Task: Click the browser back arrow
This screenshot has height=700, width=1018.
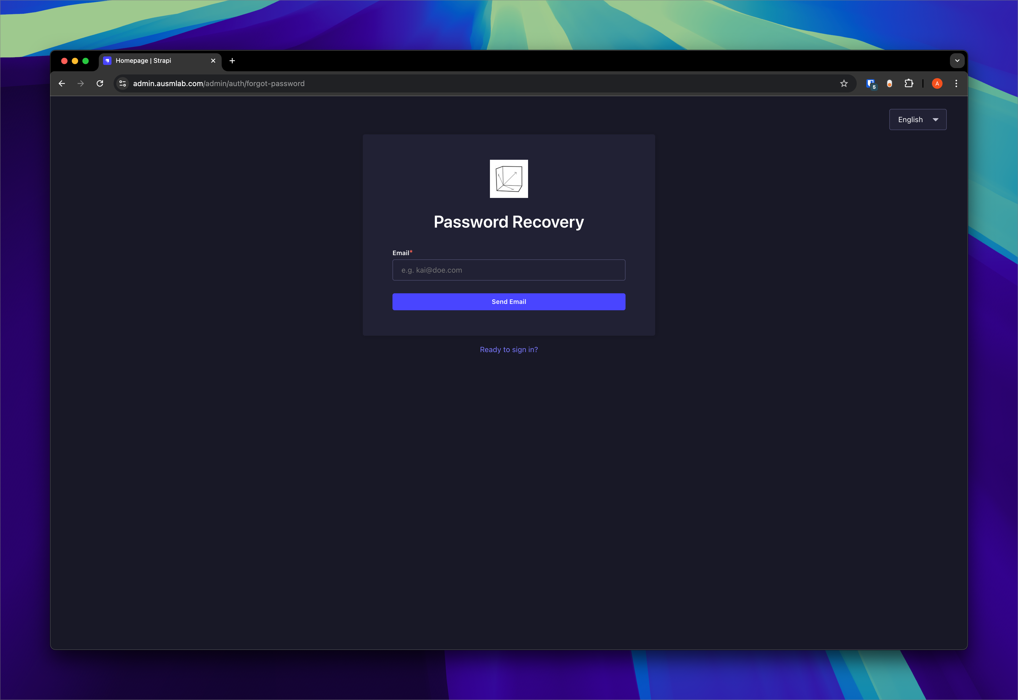Action: click(62, 83)
